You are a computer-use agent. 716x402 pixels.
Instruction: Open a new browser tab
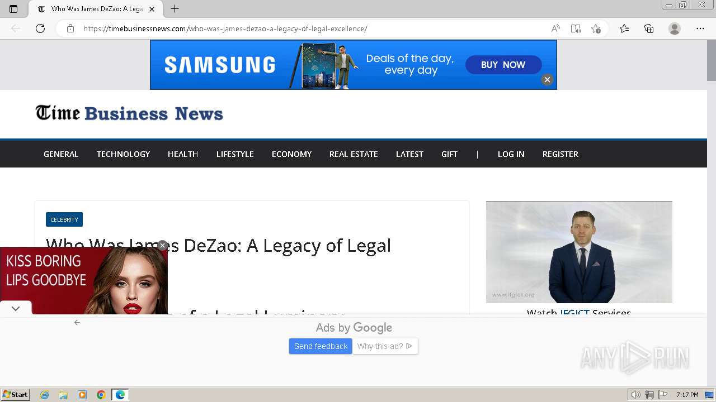point(175,9)
